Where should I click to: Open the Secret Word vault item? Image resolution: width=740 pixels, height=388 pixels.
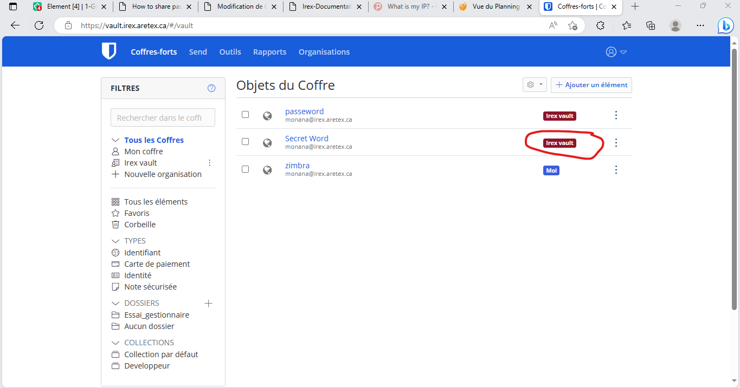tap(307, 139)
